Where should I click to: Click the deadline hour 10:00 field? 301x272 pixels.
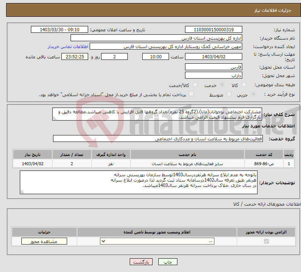pyautogui.click(x=156, y=56)
